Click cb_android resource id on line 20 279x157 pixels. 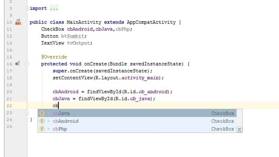(153, 92)
